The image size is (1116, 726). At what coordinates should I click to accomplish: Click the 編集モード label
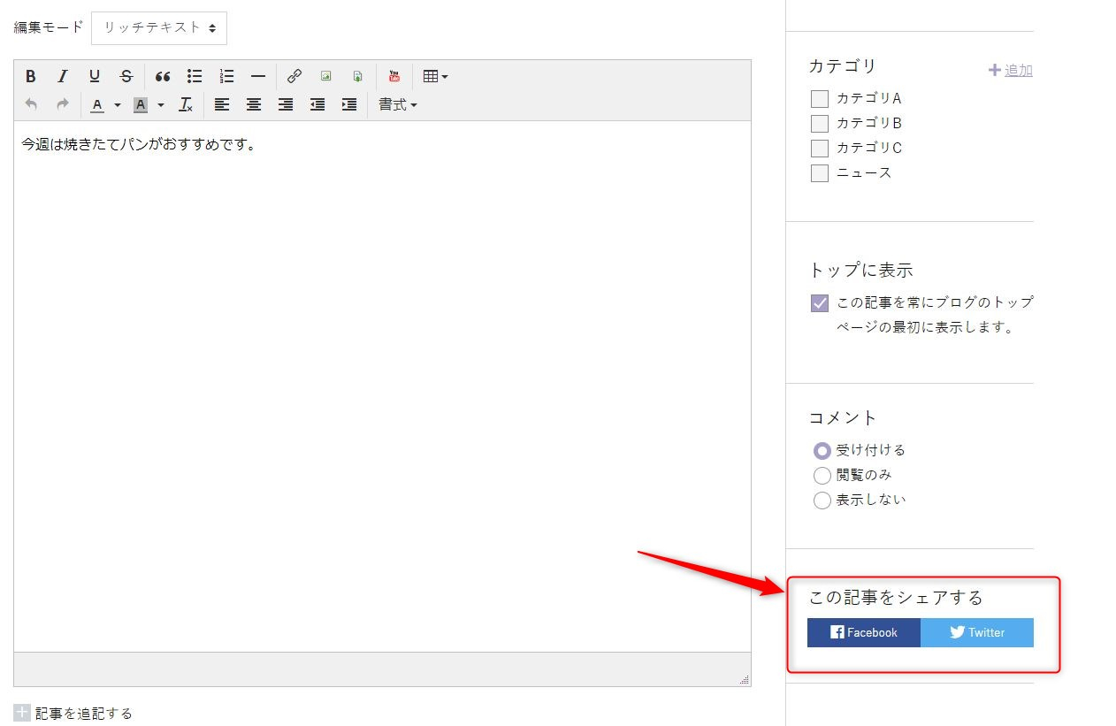(x=49, y=27)
